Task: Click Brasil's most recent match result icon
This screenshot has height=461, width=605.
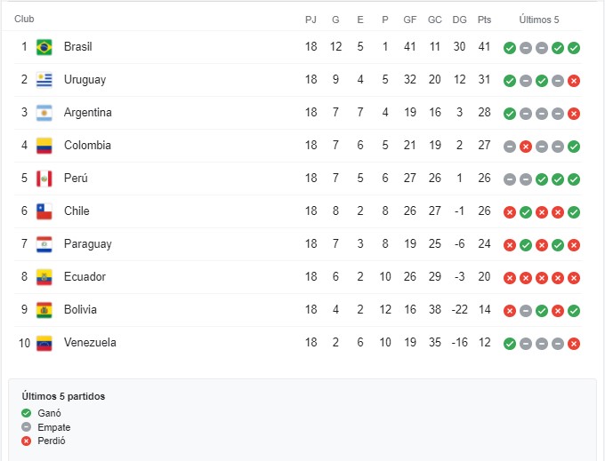Action: pos(574,48)
